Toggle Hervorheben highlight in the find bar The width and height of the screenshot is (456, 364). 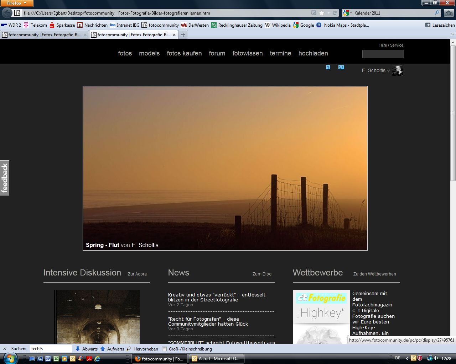pyautogui.click(x=142, y=349)
